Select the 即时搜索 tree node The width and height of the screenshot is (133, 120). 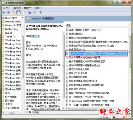tap(10, 100)
